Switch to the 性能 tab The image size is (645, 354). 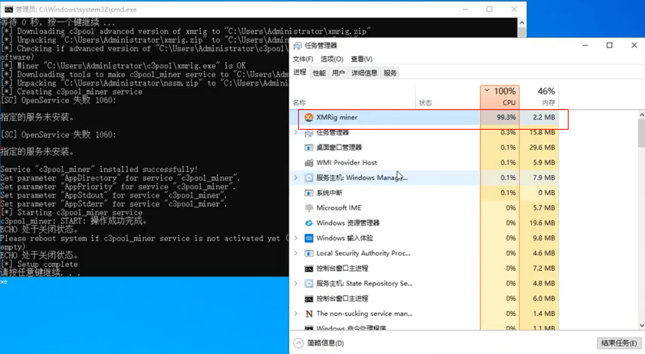pos(319,73)
